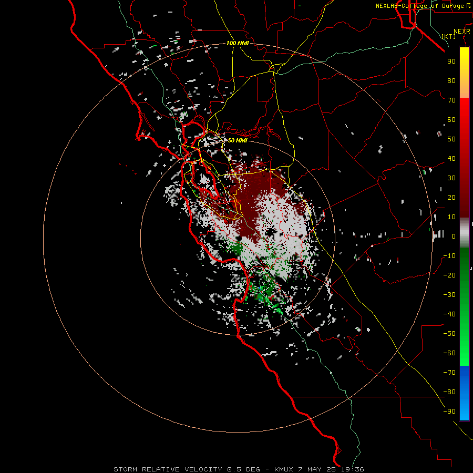Image resolution: width=473 pixels, height=473 pixels.
Task: Click the -70 value on velocity scale
Action: [449, 373]
